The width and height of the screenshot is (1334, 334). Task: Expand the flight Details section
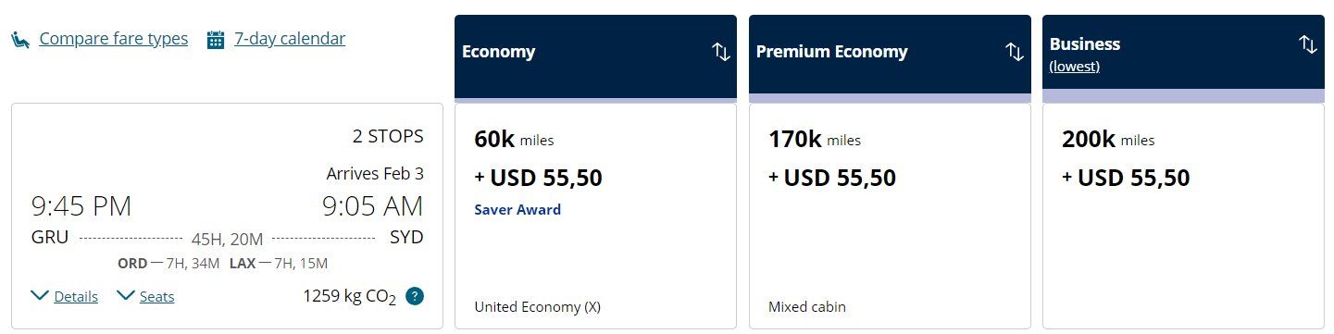(x=76, y=296)
